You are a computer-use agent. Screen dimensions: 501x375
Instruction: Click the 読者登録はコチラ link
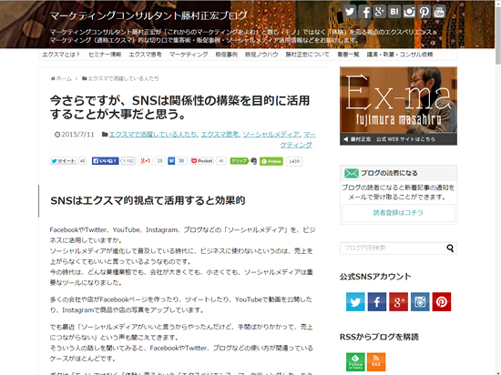pyautogui.click(x=398, y=213)
